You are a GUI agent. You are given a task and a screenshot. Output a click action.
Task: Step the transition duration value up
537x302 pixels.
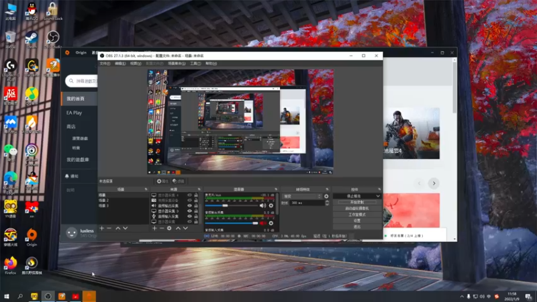(327, 201)
